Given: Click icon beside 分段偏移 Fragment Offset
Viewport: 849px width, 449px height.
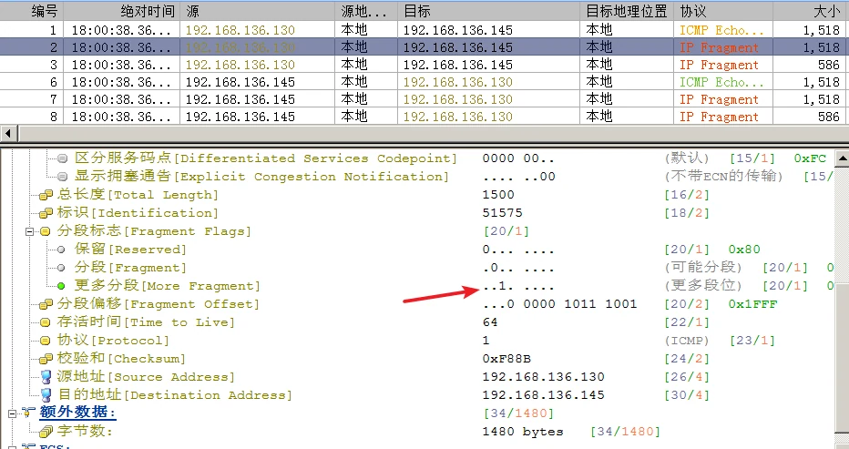Looking at the screenshot, I should click(x=46, y=304).
